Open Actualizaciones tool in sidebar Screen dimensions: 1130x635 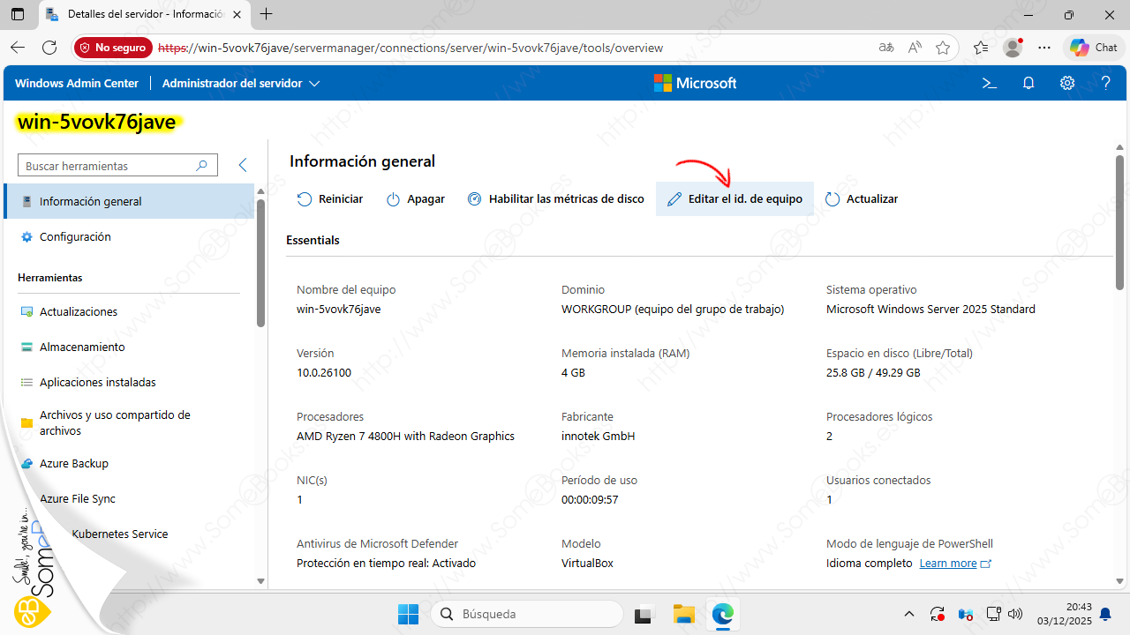pyautogui.click(x=78, y=312)
